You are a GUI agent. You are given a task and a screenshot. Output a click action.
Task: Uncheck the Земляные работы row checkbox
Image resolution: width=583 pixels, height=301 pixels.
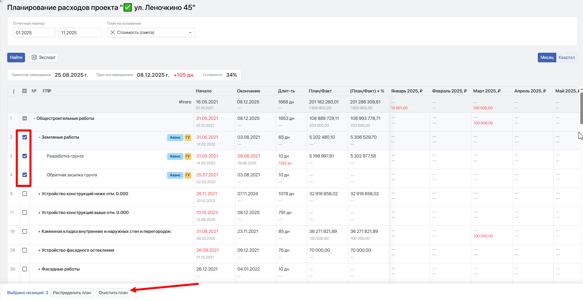point(25,137)
